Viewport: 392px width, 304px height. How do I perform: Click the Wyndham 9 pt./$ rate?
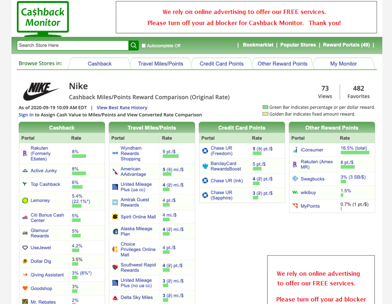pyautogui.click(x=169, y=152)
